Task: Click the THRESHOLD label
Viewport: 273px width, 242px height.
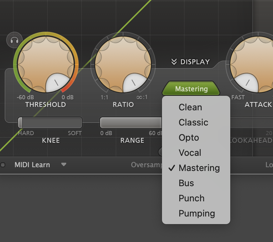Action: [x=45, y=104]
